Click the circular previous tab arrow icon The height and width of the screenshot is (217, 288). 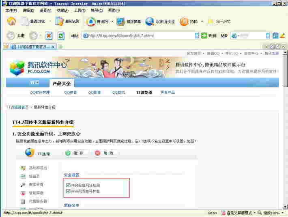[273, 46]
